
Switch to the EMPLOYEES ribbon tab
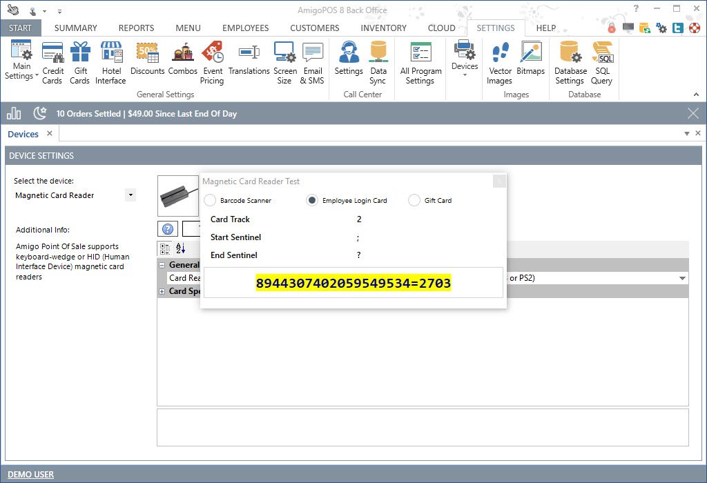coord(245,28)
